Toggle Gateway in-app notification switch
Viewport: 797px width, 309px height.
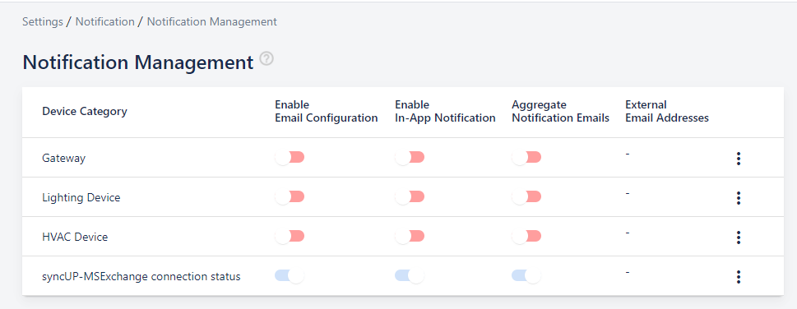tap(410, 158)
